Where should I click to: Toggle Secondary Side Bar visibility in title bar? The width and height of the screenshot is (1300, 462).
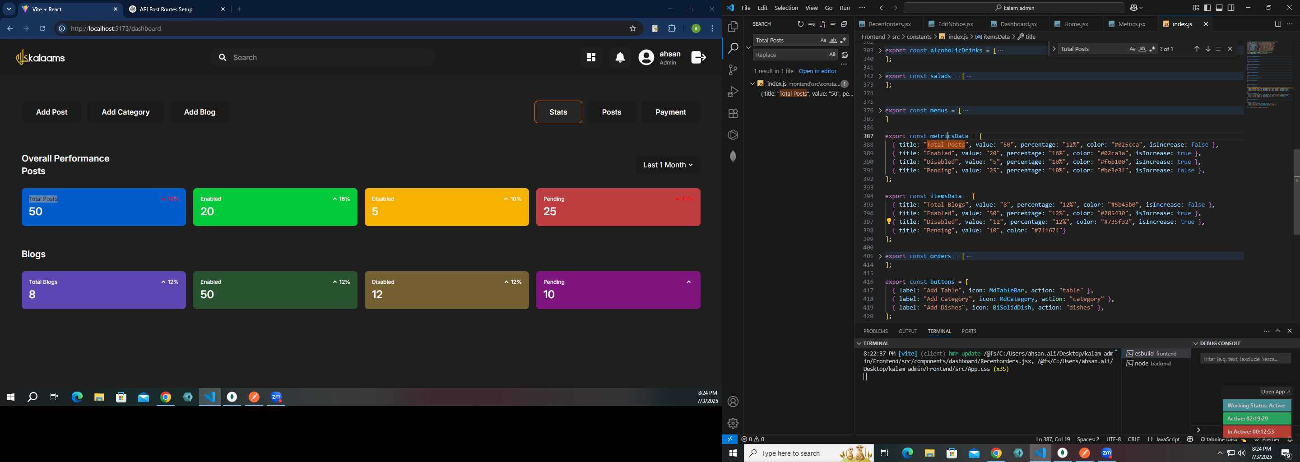[1231, 8]
